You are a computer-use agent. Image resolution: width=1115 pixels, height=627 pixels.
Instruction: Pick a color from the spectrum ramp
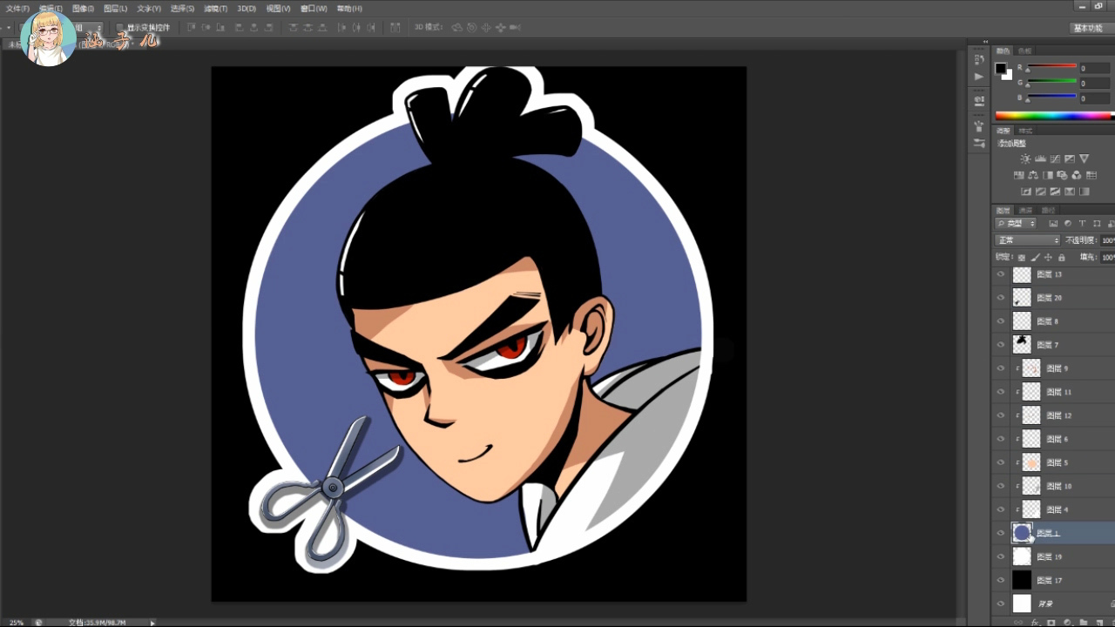pyautogui.click(x=1053, y=116)
